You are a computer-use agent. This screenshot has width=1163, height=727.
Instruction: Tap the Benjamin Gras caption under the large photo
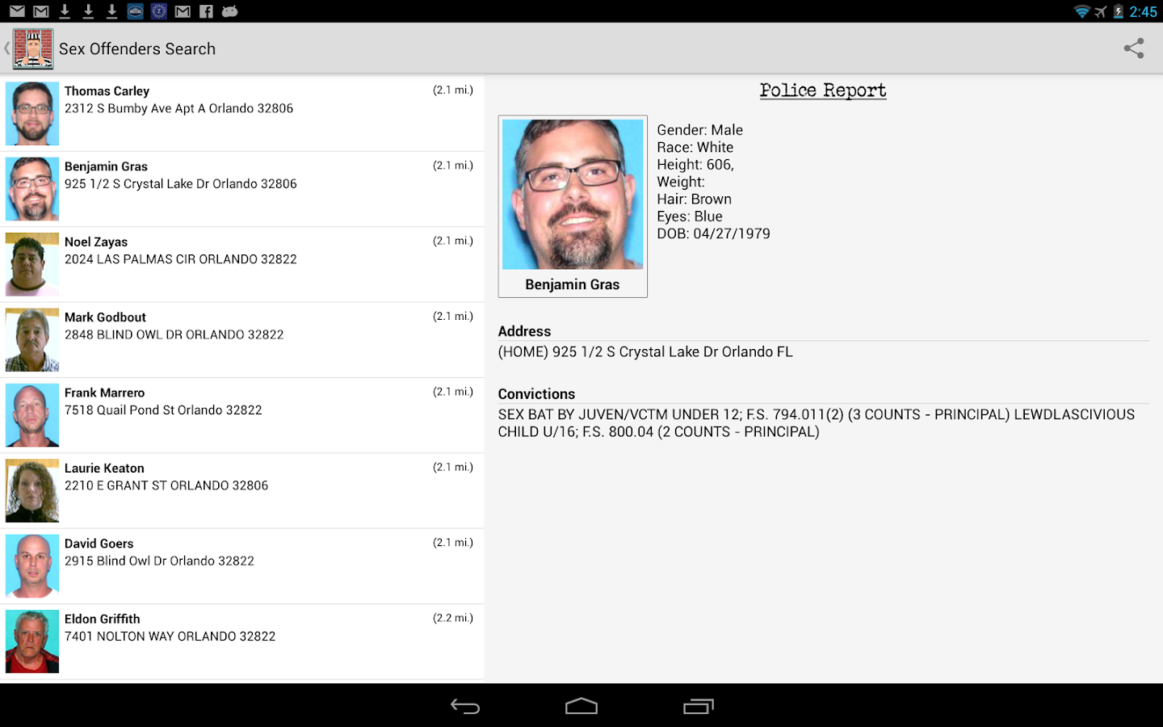click(x=573, y=284)
